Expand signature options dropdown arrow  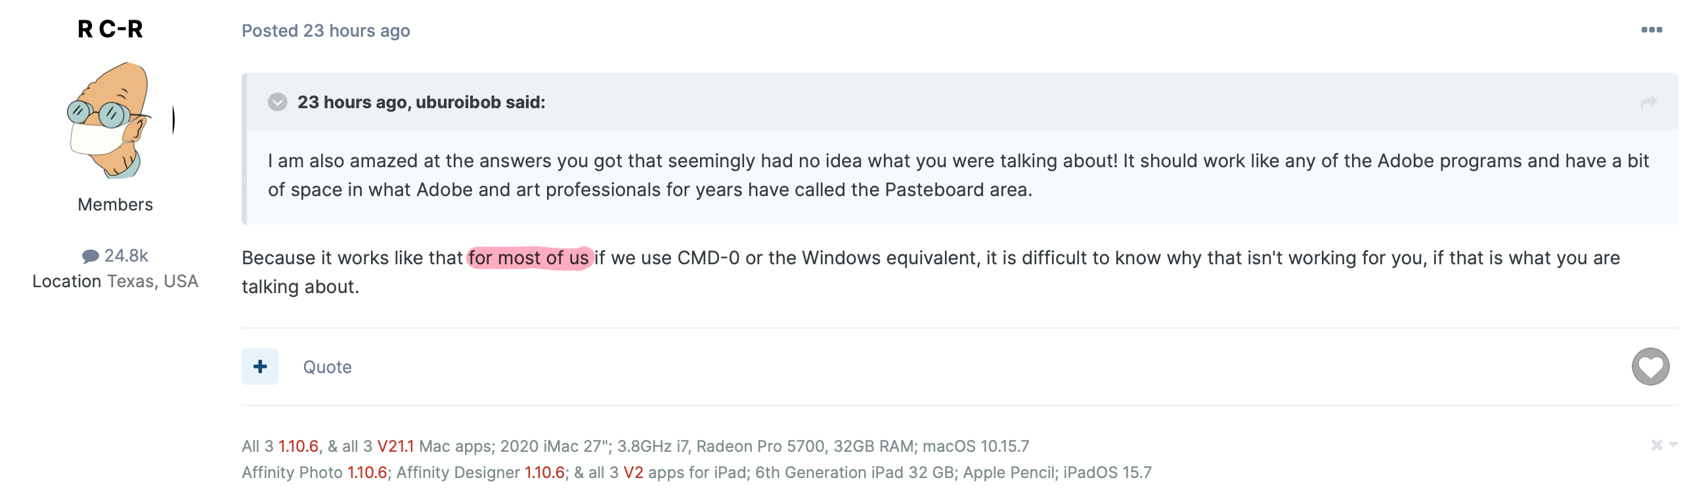pos(1673,445)
